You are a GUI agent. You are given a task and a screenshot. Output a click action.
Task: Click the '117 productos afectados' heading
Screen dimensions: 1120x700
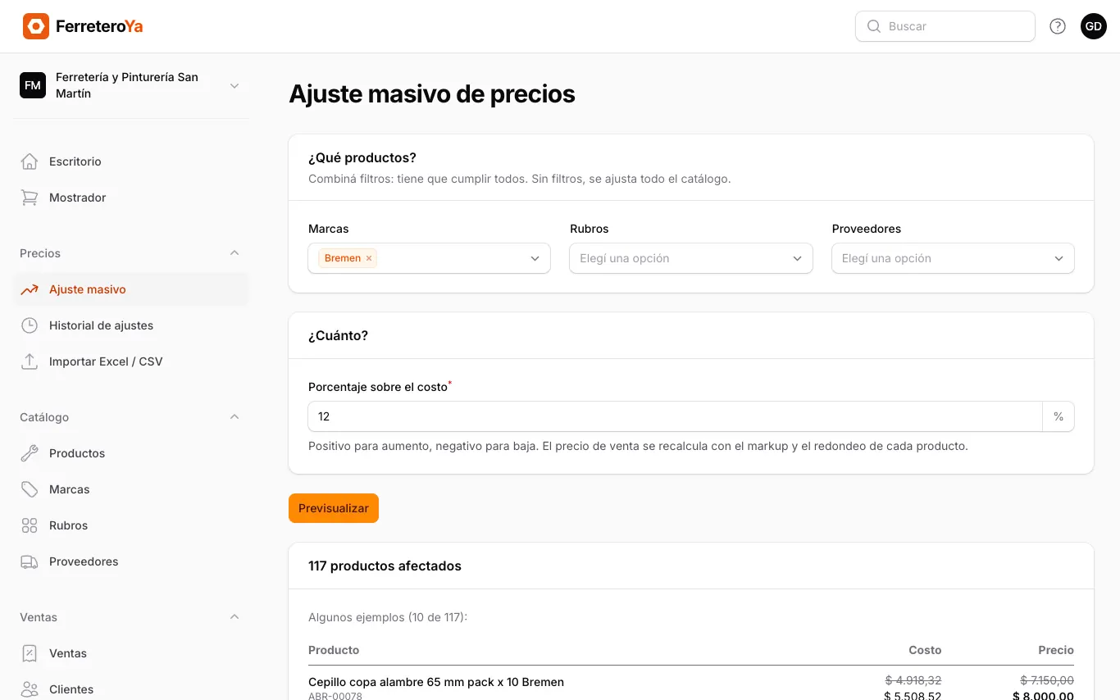click(x=385, y=566)
